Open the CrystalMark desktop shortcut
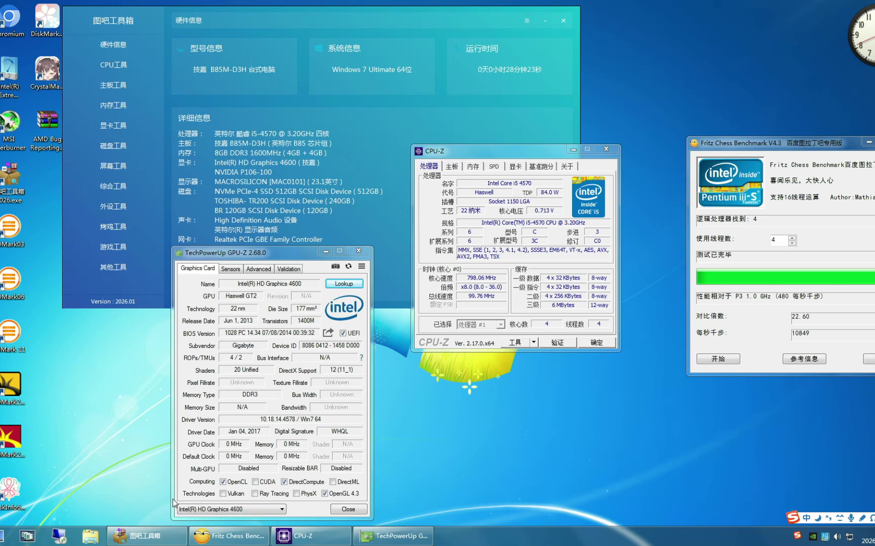 pos(47,73)
